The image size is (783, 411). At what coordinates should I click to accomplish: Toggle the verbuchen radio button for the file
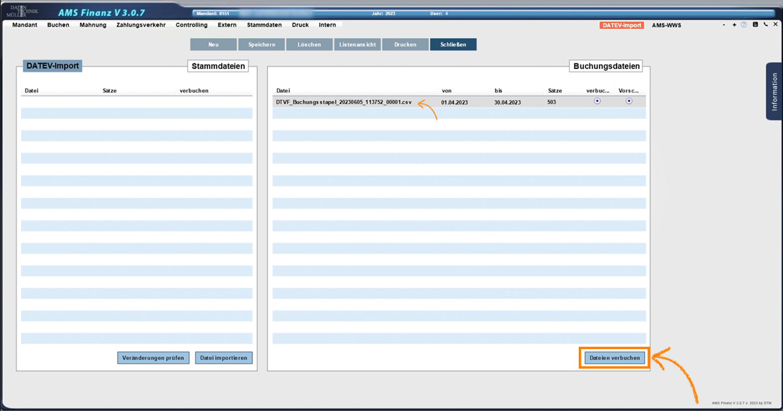click(x=597, y=101)
